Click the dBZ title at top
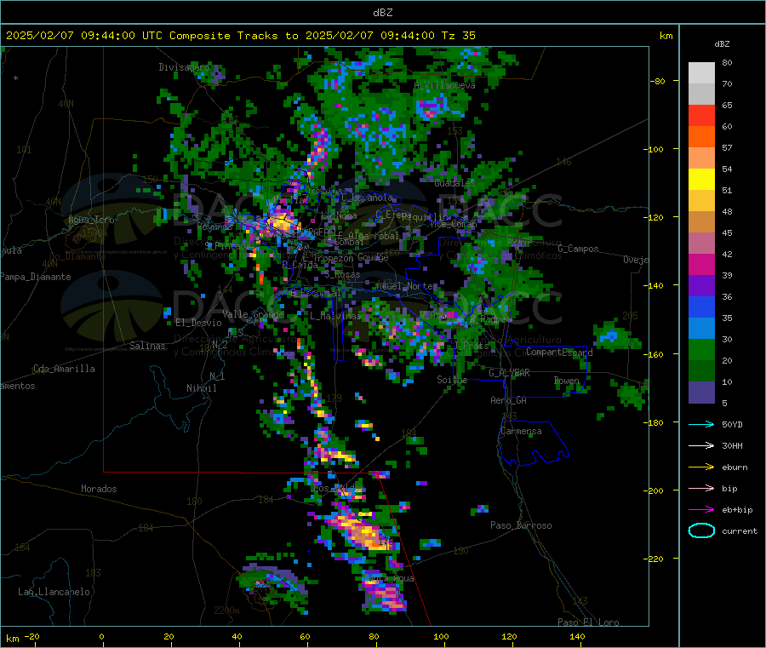The height and width of the screenshot is (648, 766). coord(382,13)
